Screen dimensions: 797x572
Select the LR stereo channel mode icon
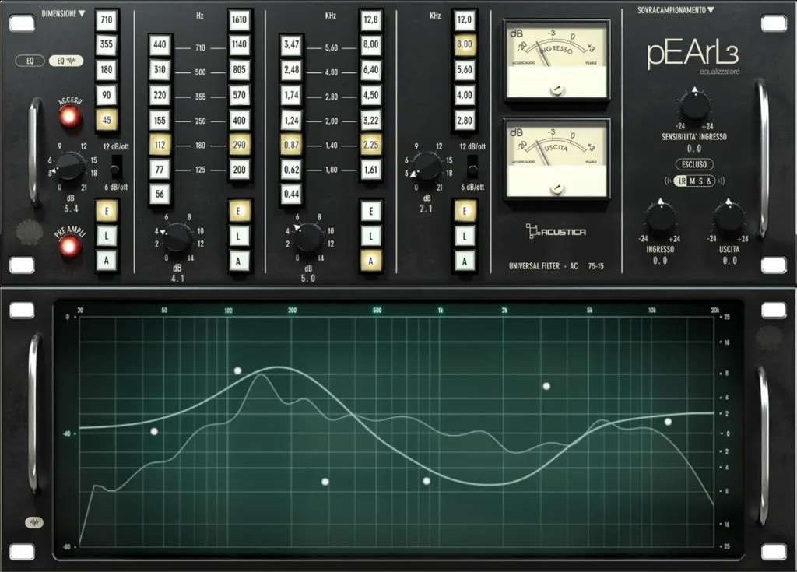pyautogui.click(x=683, y=181)
